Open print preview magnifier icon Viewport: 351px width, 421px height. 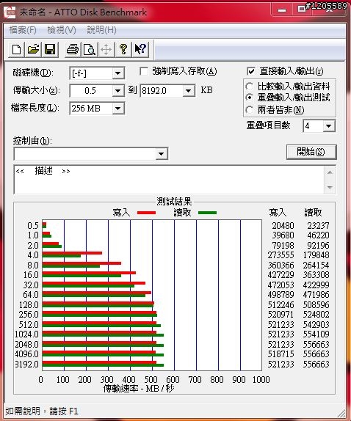pyautogui.click(x=90, y=49)
